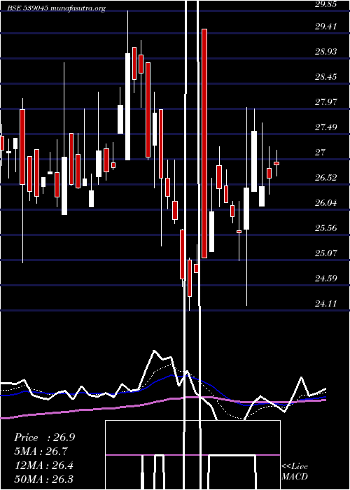Click the 'Price : 26.9' readout

pyautogui.click(x=44, y=437)
